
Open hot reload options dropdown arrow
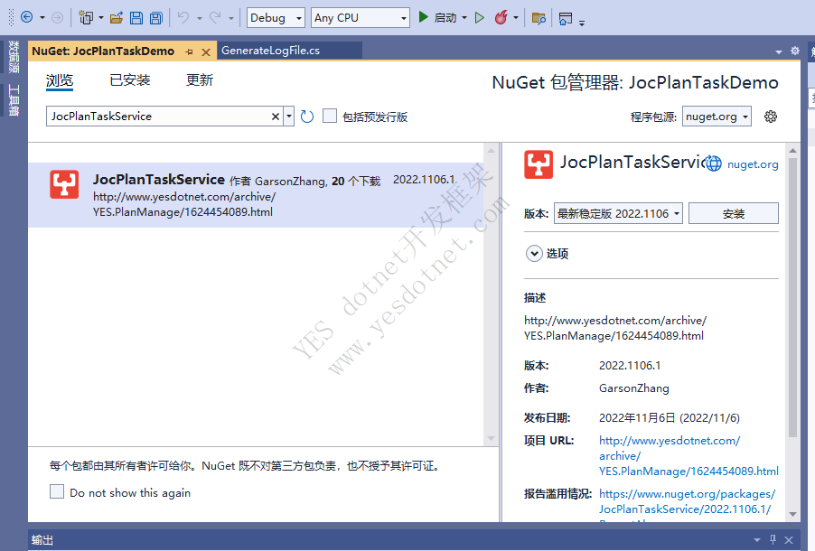coord(516,18)
